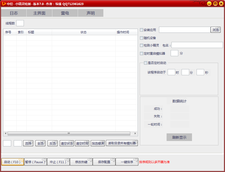Sort by the 序号 column header
The height and width of the screenshot is (172, 225).
coord(10,32)
